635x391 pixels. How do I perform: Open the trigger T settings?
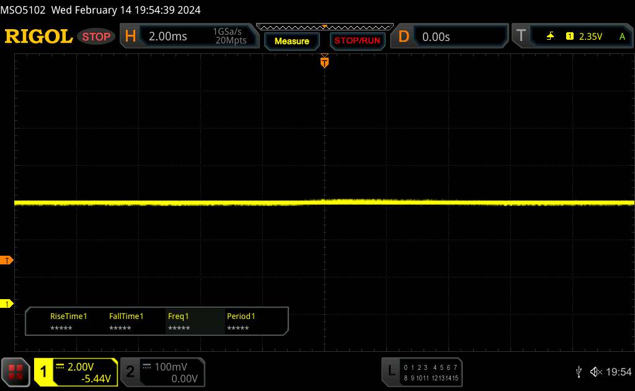pos(521,36)
